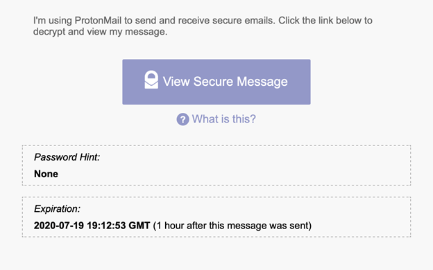Image resolution: width=433 pixels, height=270 pixels.
Task: Click the empty area inside the Expiration box
Action: (x=359, y=217)
